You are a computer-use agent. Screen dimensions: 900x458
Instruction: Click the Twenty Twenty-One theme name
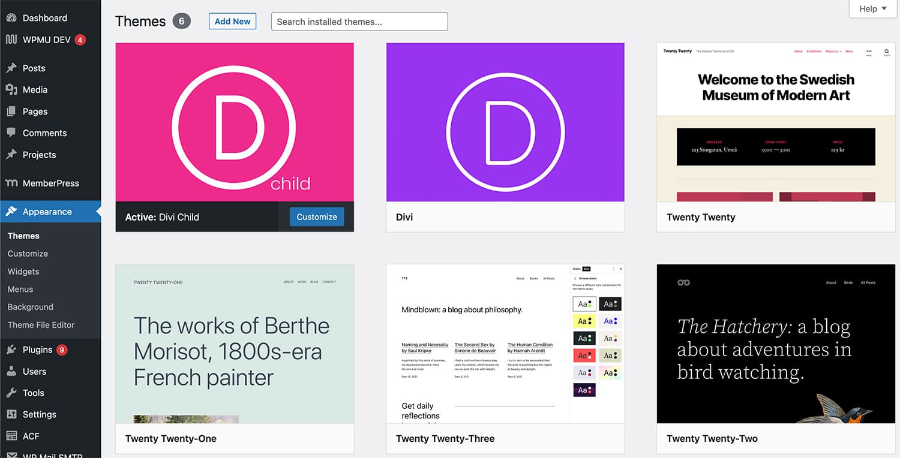171,439
